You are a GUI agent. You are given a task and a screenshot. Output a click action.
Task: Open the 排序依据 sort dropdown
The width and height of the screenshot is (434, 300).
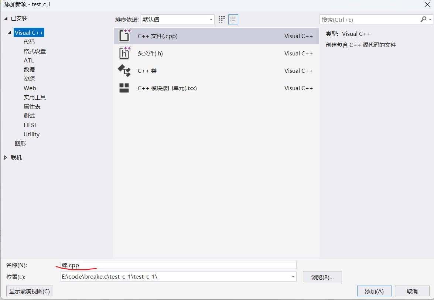177,19
